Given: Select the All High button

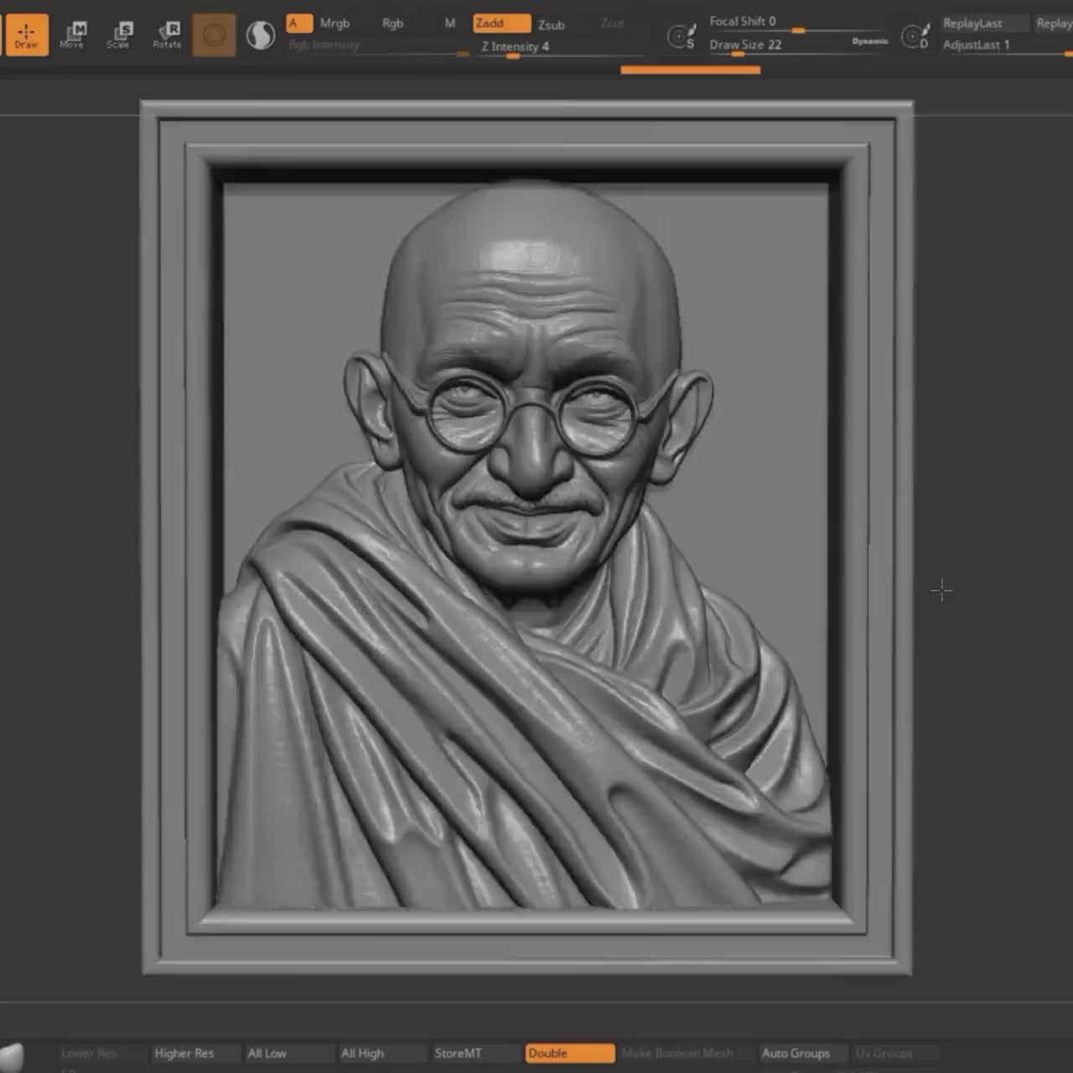Looking at the screenshot, I should [x=381, y=1053].
